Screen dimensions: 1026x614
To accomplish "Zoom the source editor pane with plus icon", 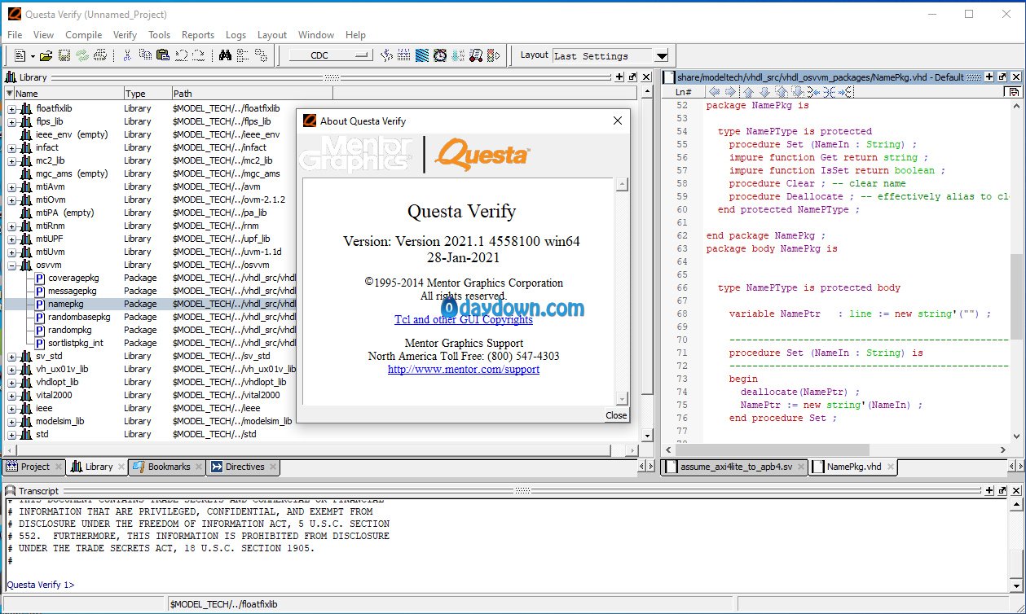I will tap(989, 77).
